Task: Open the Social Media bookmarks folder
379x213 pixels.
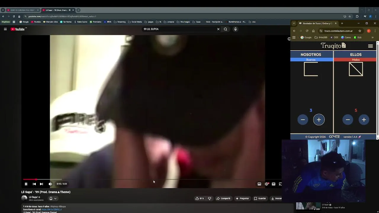Action: 135,22
